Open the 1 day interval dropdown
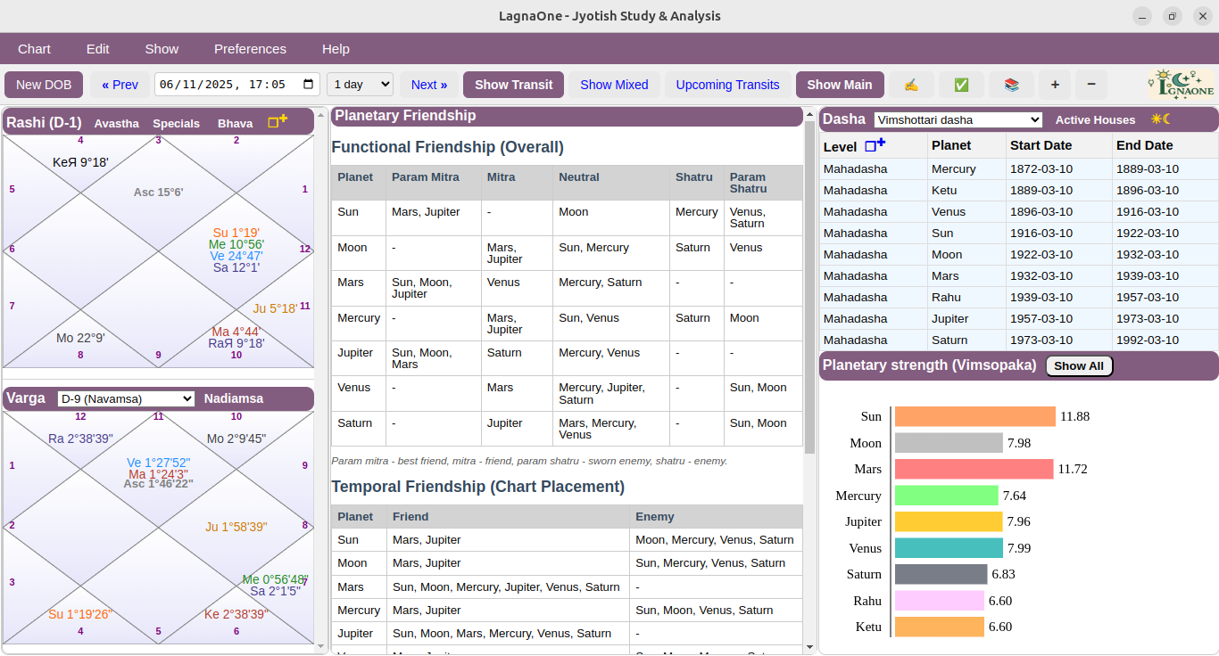Screen dimensions: 1219x656 click(x=360, y=84)
